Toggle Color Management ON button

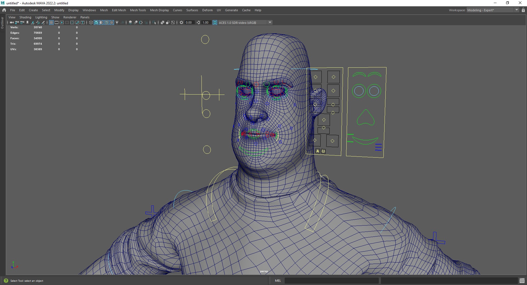[215, 22]
